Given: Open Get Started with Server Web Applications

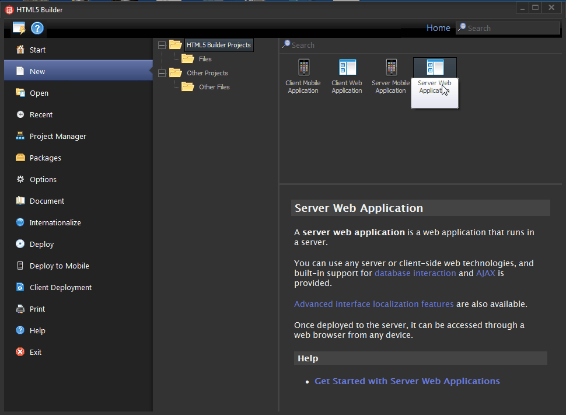Looking at the screenshot, I should click(x=407, y=381).
